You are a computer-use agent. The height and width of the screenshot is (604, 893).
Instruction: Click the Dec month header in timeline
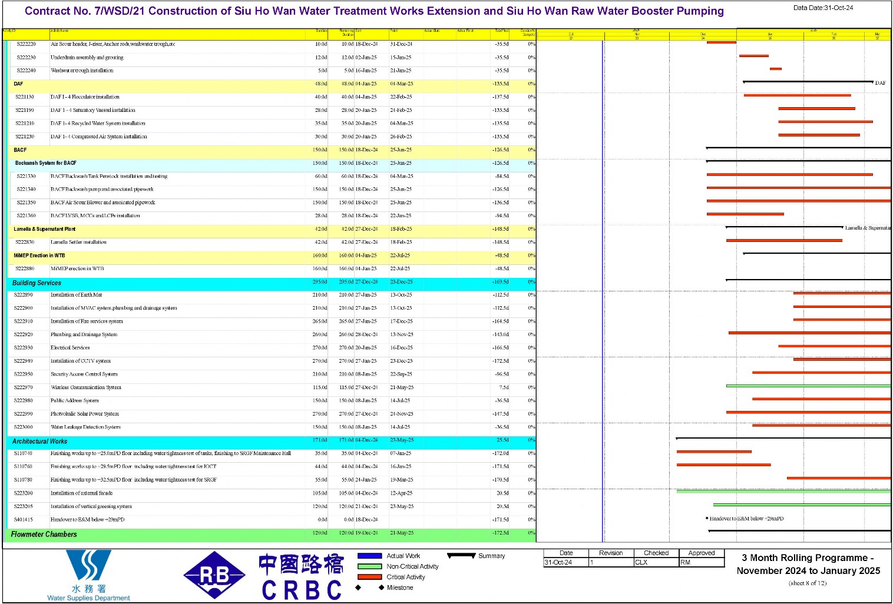(x=703, y=35)
